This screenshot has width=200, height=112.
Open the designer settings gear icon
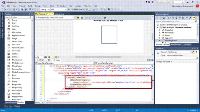click(105, 18)
